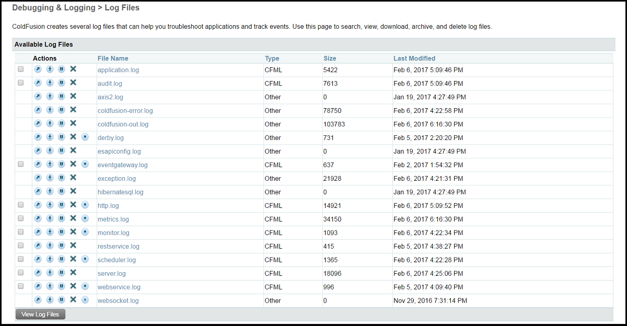Download the server.log file
This screenshot has width=627, height=326.
pos(50,273)
